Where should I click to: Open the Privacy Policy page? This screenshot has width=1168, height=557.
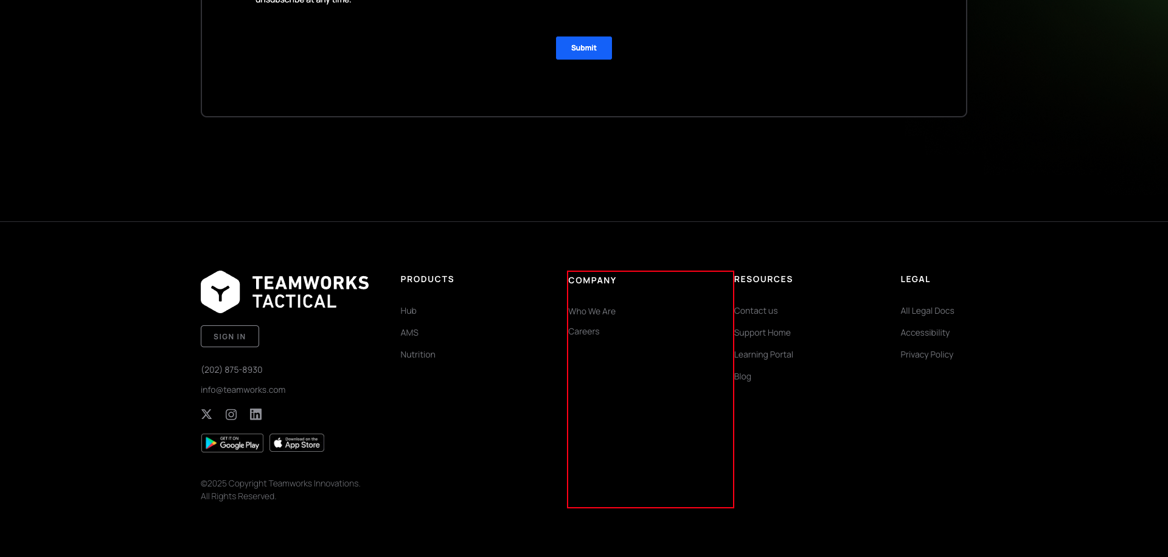point(926,355)
